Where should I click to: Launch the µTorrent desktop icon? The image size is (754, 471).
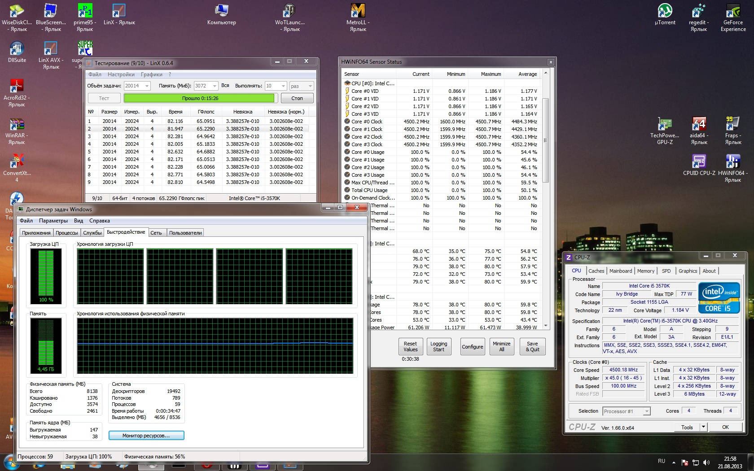(x=665, y=14)
